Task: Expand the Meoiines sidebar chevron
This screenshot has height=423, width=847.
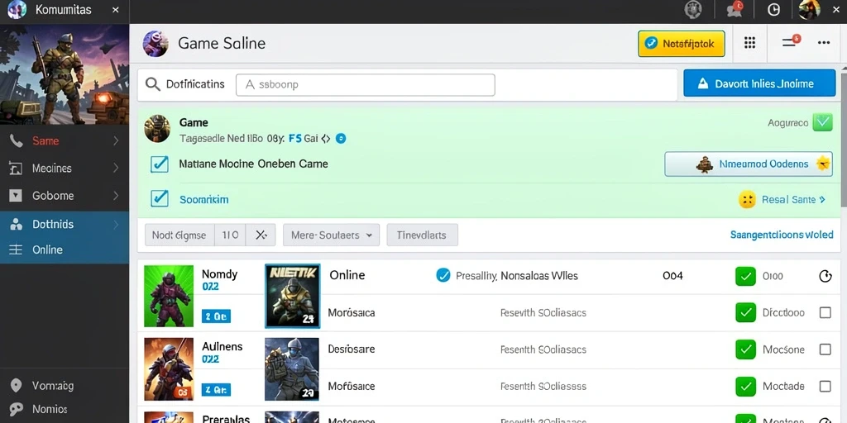Action: tap(116, 169)
